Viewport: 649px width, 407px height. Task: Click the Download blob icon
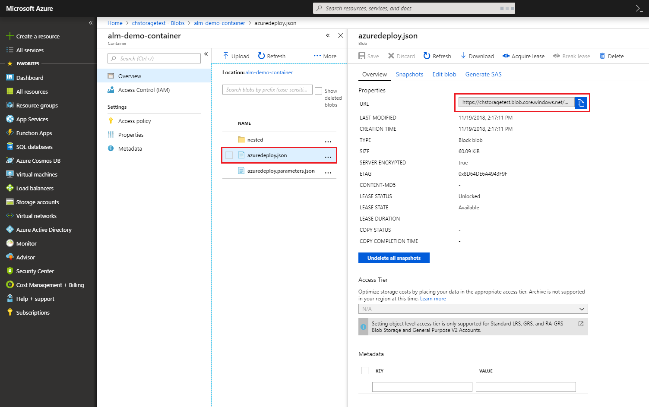coord(463,56)
